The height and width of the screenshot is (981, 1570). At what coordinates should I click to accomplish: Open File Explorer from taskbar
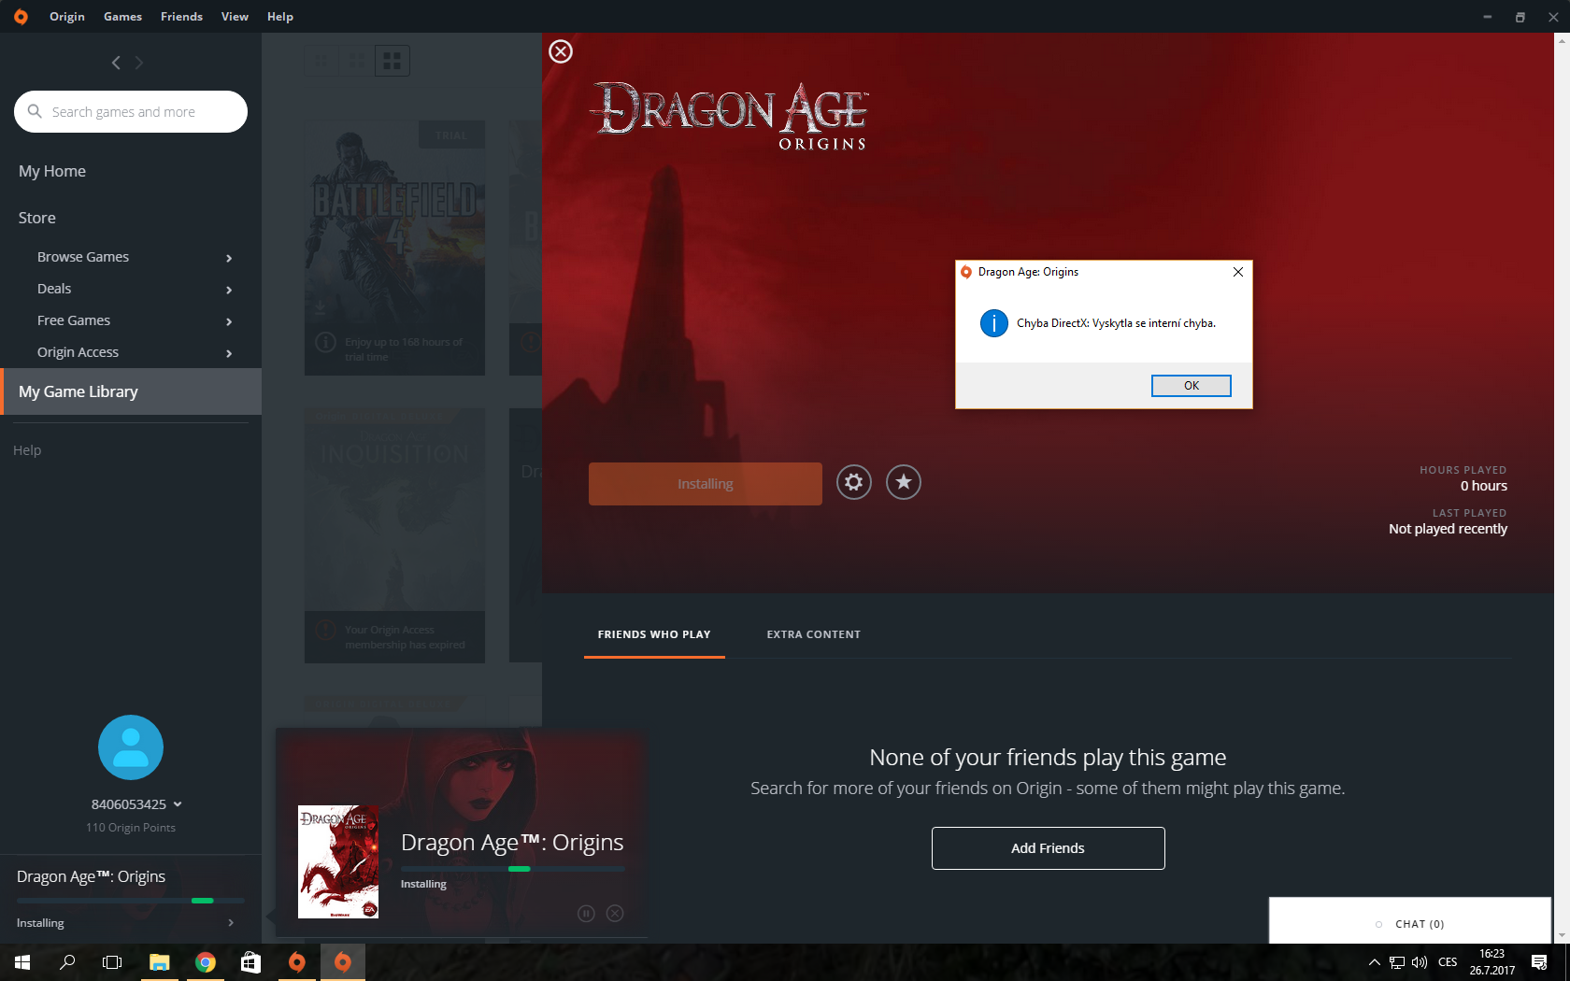click(x=160, y=962)
